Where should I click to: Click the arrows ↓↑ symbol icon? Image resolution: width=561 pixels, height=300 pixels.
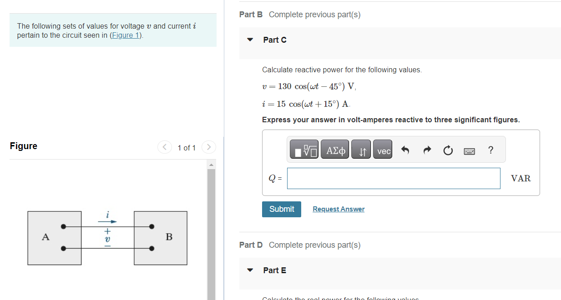click(361, 149)
